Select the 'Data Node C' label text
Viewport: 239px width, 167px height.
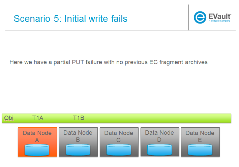(119, 136)
